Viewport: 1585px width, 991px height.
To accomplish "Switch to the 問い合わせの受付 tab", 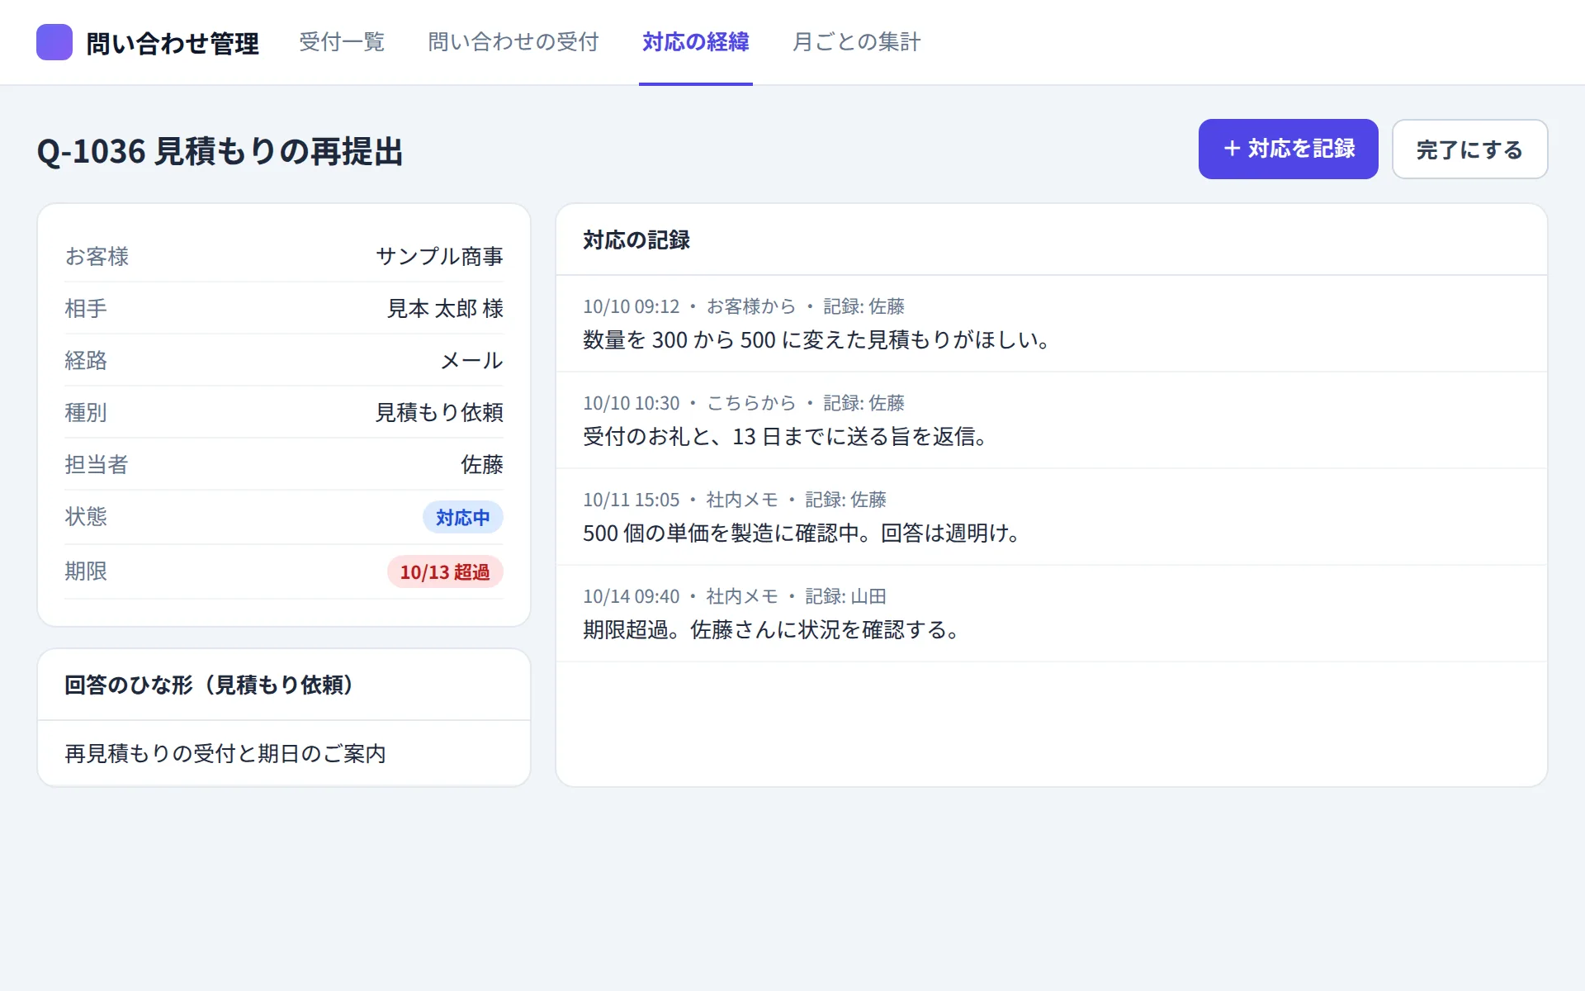I will coord(513,42).
